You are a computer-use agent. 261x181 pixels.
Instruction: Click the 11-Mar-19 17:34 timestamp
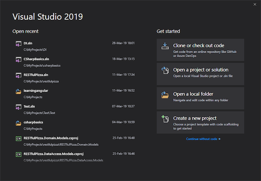point(123,75)
